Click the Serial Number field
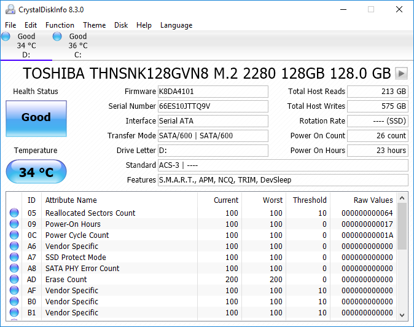414x327 pixels. pos(213,106)
